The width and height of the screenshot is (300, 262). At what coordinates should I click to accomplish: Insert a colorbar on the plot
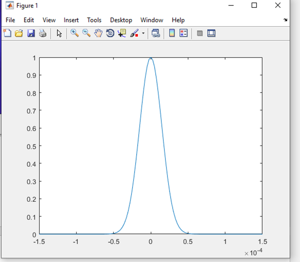172,33
